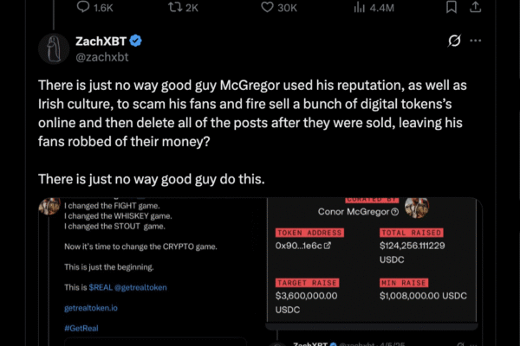Open the ZachXBT display name link
Image resolution: width=520 pixels, height=346 pixels.
101,41
